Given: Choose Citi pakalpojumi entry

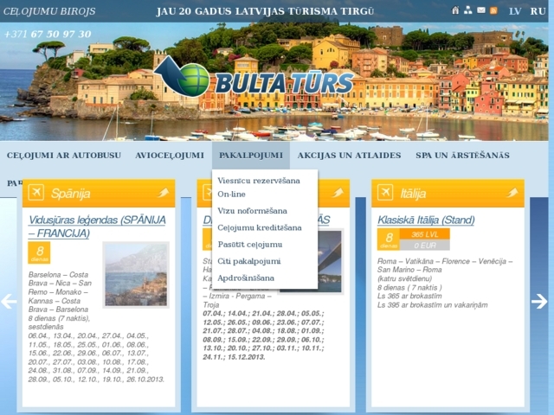Looking at the screenshot, I should (249, 261).
